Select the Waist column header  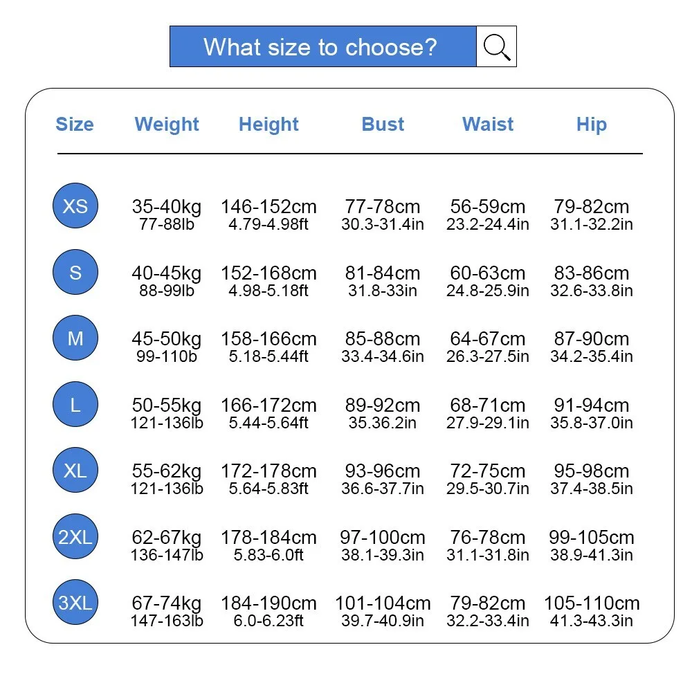tap(488, 125)
